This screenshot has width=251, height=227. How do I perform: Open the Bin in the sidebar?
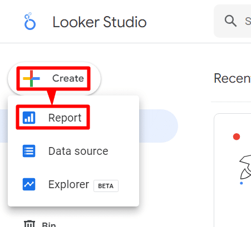(x=40, y=224)
